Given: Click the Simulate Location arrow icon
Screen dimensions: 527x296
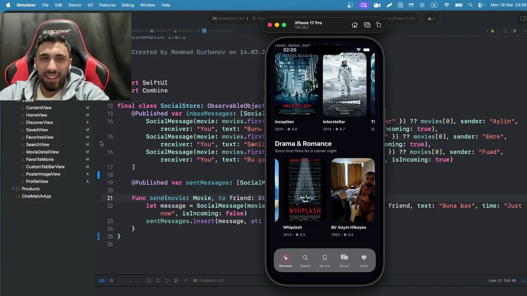Looking at the screenshot, I should 185,280.
